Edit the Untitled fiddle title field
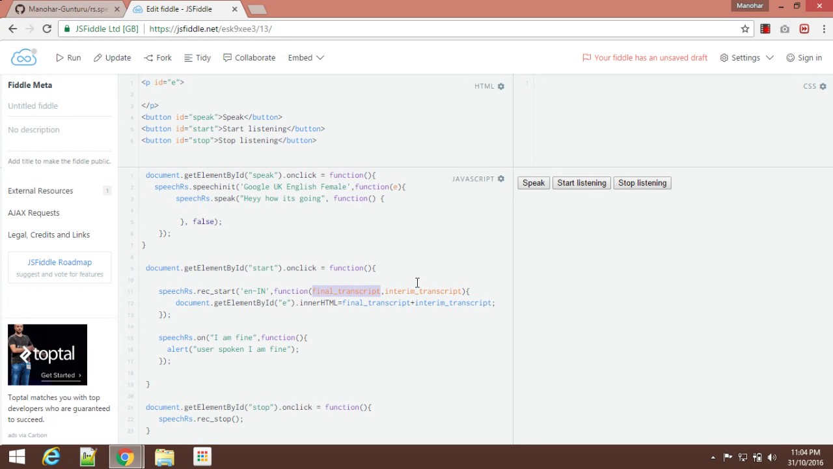The width and height of the screenshot is (833, 469). [59, 106]
